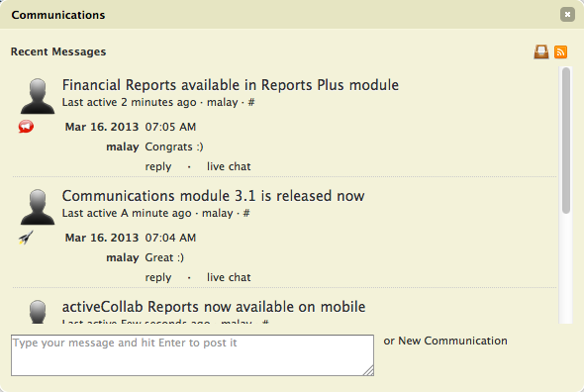This screenshot has height=392, width=584.
Task: Close the Communications panel
Action: 567,15
